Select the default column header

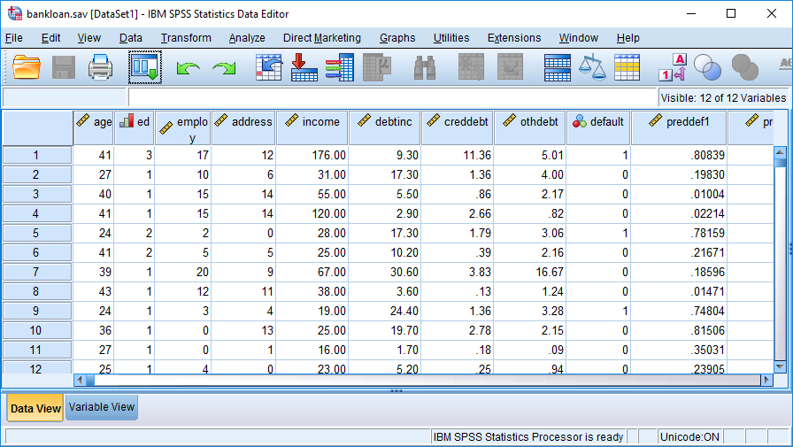point(598,128)
